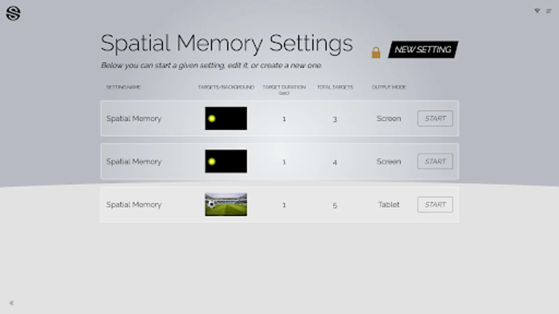Click the 'SETTING NAME' column header
This screenshot has height=314, width=559.
tap(123, 87)
